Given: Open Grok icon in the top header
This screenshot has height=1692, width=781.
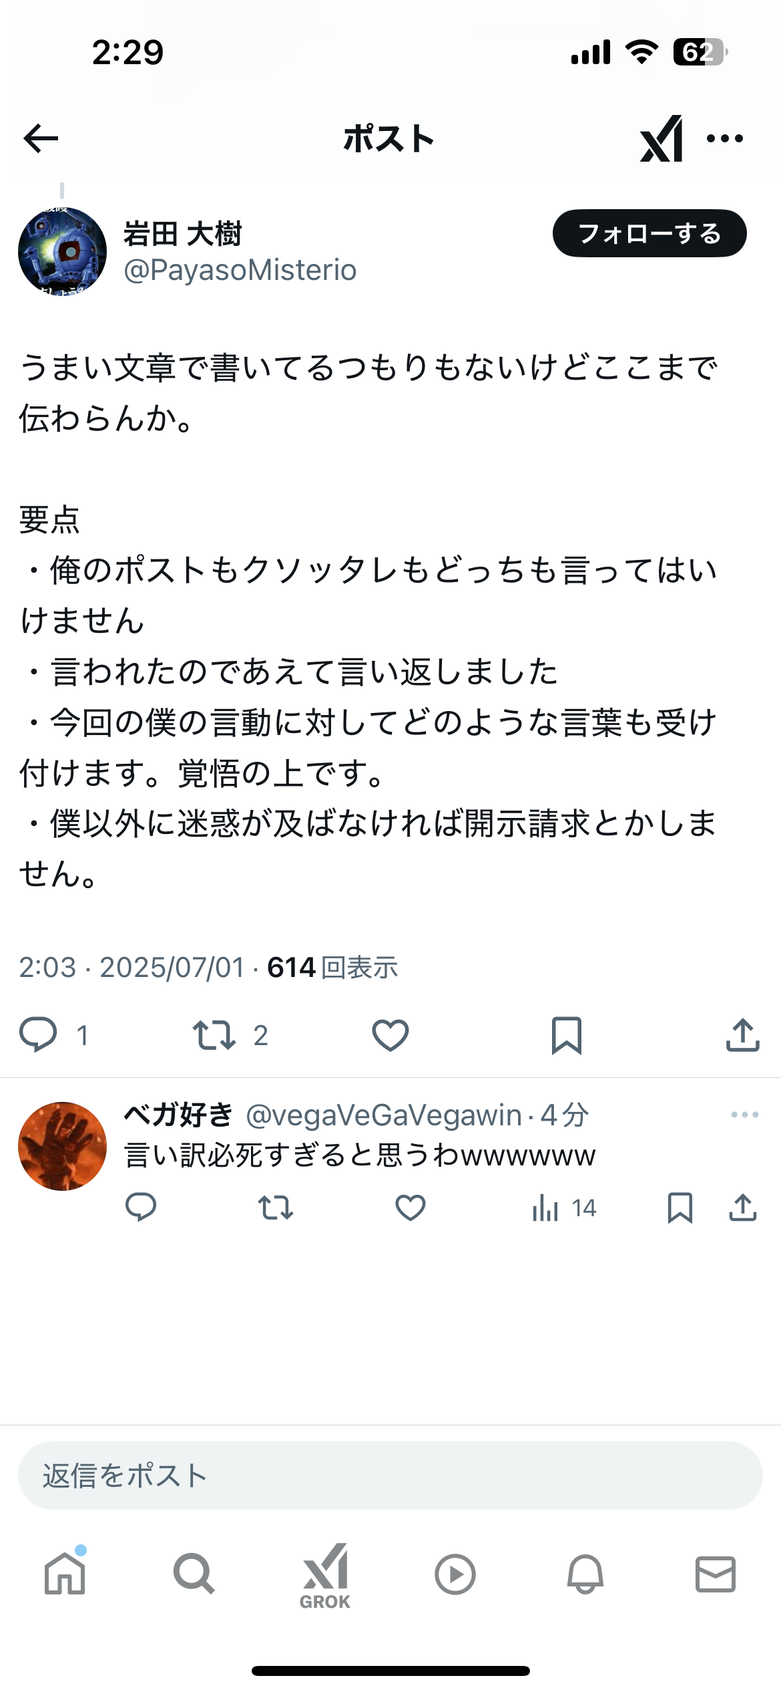Looking at the screenshot, I should coord(662,138).
